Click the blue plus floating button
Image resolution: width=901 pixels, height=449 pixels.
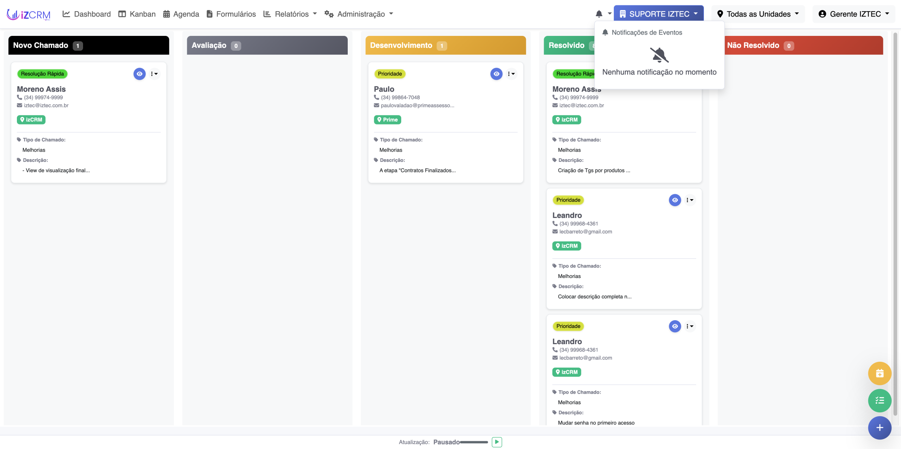point(879,428)
